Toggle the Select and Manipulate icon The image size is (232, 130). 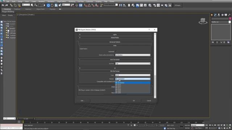pos(76,5)
